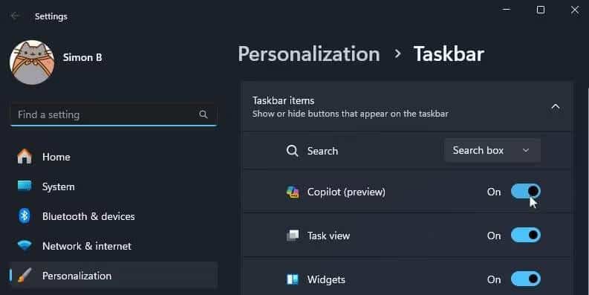Open Bluetooth & devices icon

pos(25,216)
